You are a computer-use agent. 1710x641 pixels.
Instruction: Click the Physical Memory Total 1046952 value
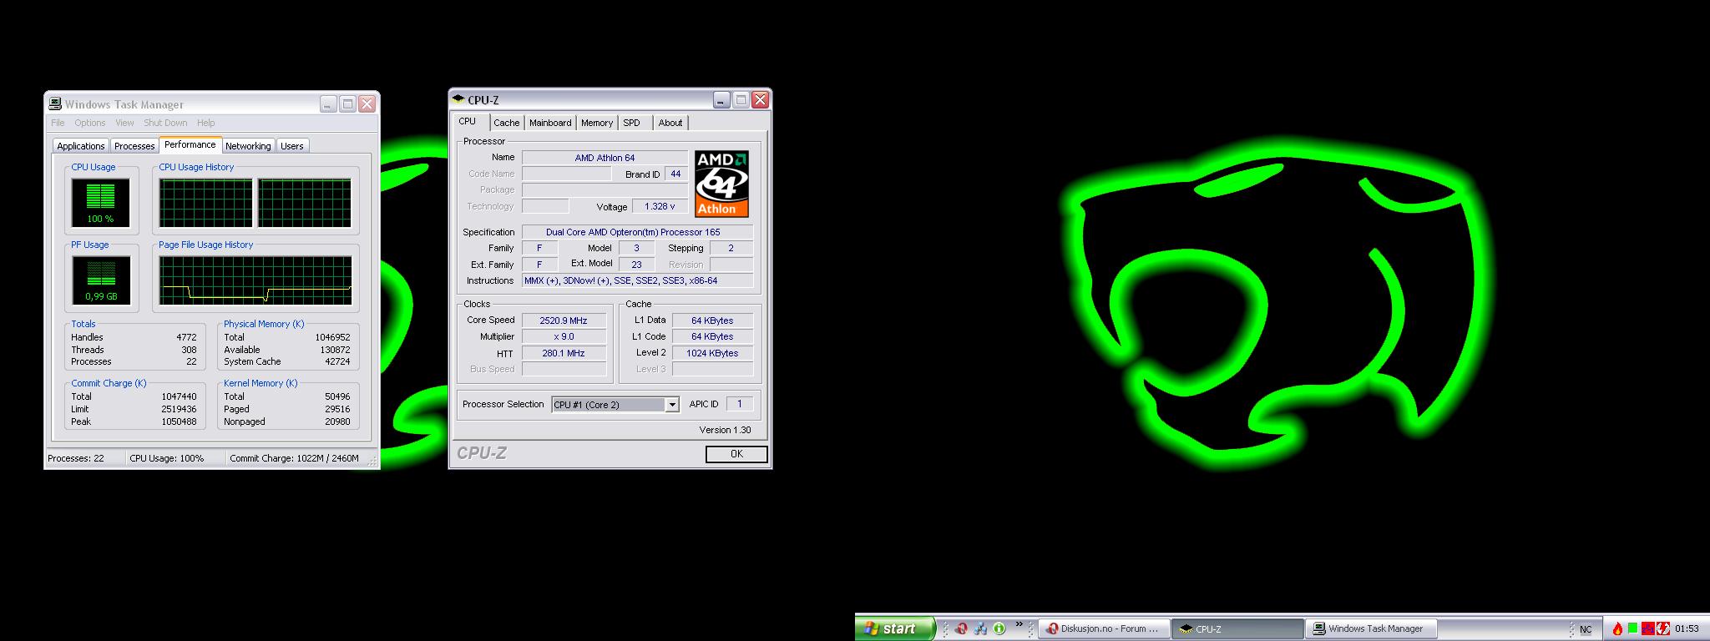point(332,337)
